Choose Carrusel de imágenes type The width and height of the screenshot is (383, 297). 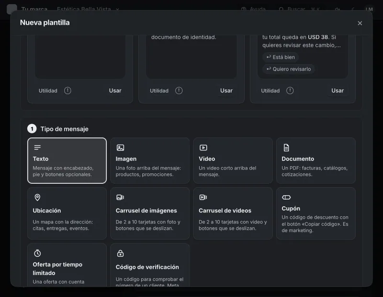tap(150, 213)
